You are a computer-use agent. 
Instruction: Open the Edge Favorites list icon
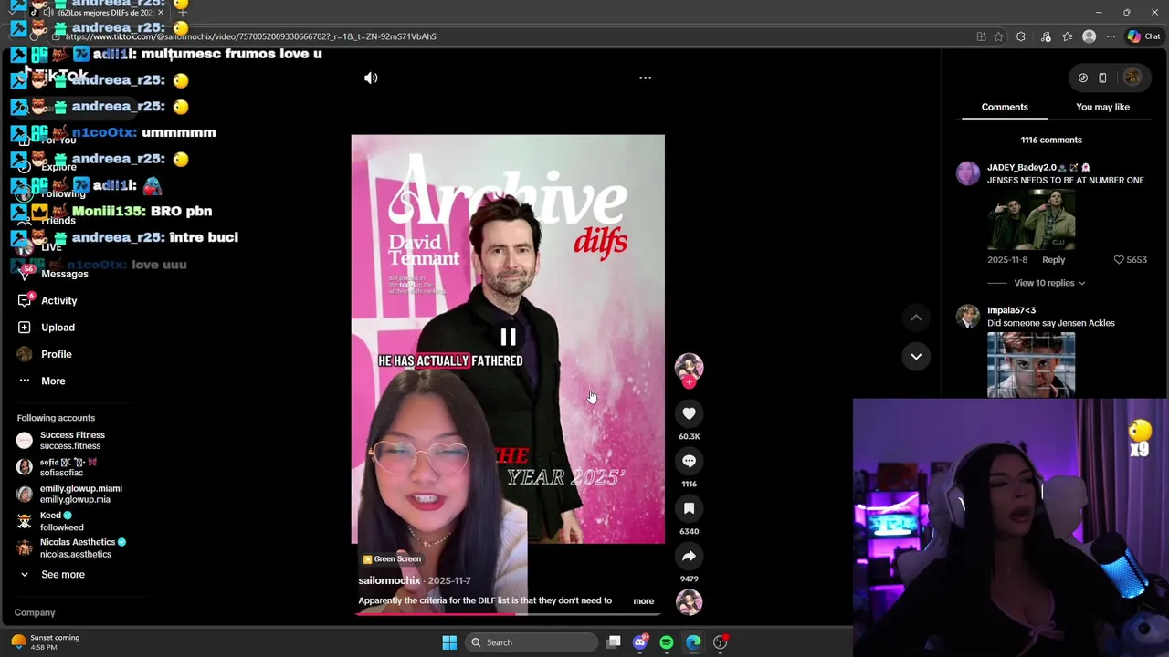[x=1067, y=36]
